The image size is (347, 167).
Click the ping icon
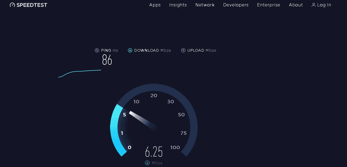coord(97,50)
